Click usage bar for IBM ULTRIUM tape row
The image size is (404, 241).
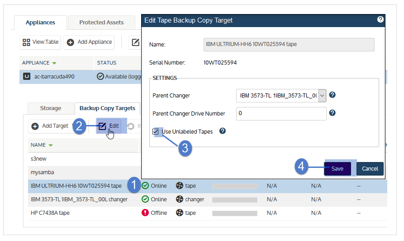click(235, 186)
